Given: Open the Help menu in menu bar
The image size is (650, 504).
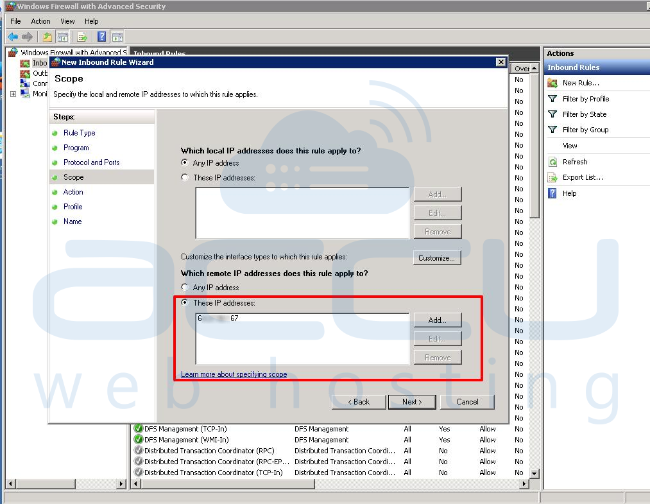Looking at the screenshot, I should (x=92, y=21).
